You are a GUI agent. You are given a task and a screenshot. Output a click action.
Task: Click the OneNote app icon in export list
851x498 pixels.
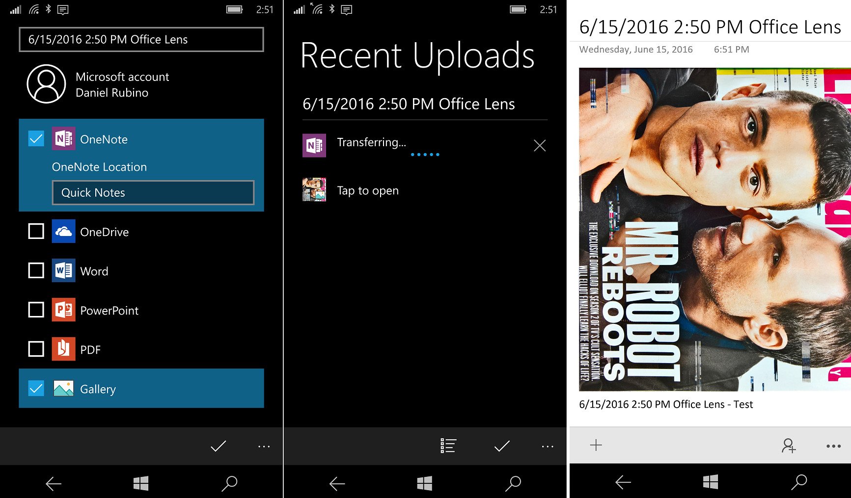click(64, 139)
